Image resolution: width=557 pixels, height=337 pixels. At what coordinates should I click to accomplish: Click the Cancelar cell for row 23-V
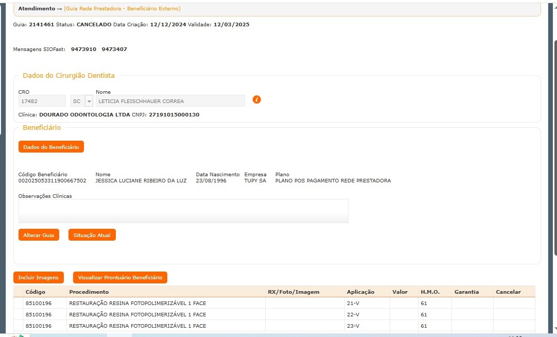pos(513,326)
